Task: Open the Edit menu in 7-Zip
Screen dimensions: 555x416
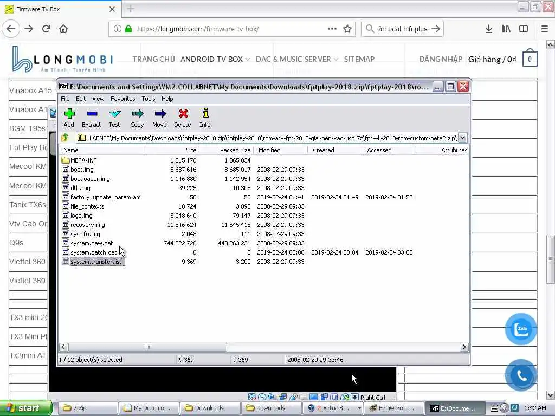Action: [x=81, y=99]
